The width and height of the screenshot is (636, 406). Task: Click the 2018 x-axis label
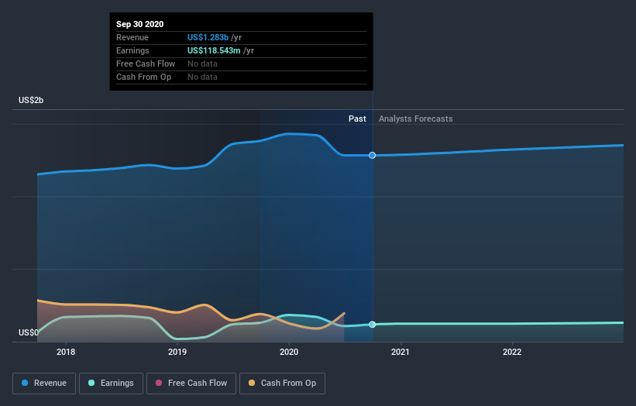coord(66,352)
